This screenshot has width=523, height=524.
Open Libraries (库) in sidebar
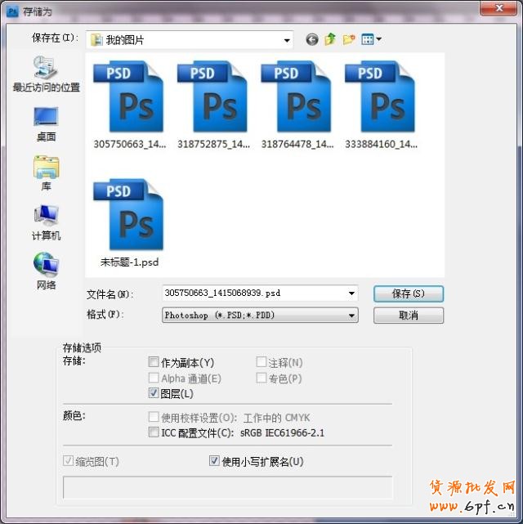point(46,172)
